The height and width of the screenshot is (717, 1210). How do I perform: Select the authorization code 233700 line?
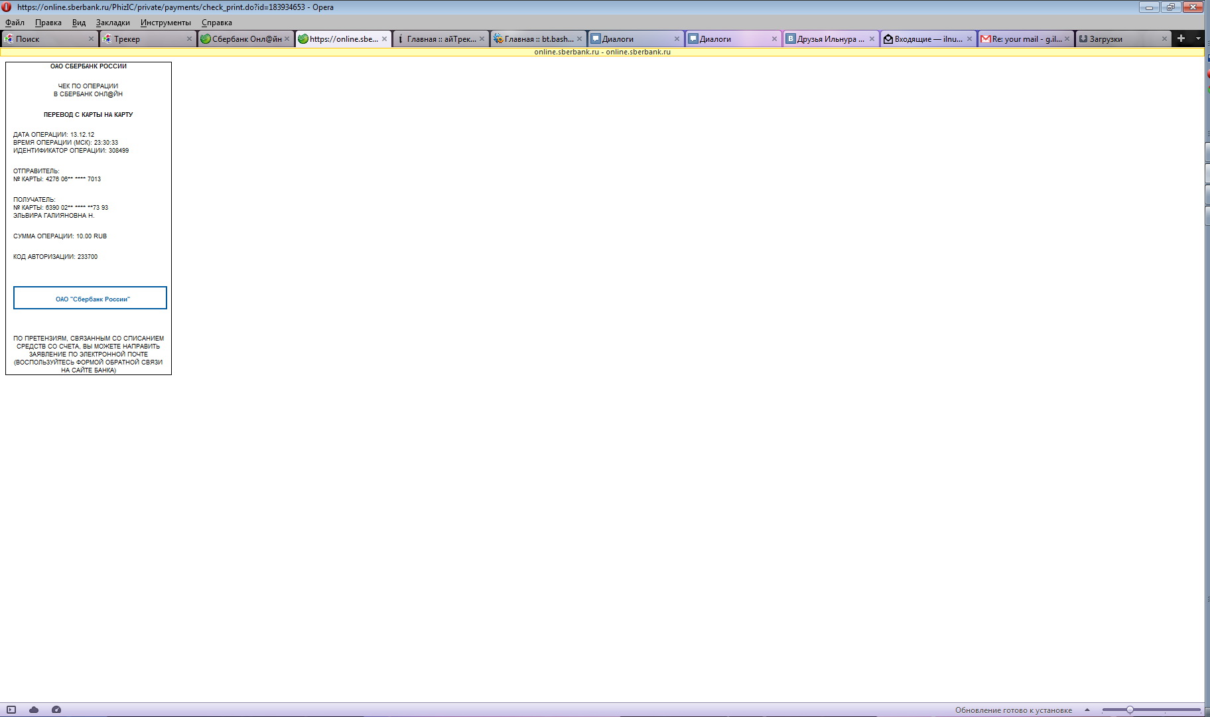[x=55, y=257]
